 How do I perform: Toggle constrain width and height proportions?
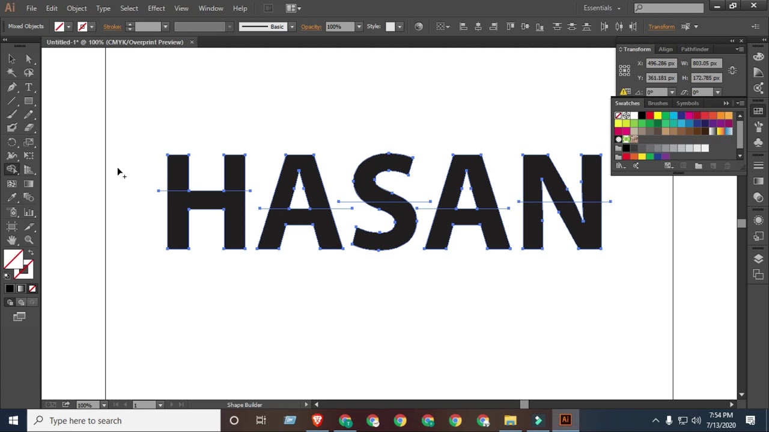(732, 71)
